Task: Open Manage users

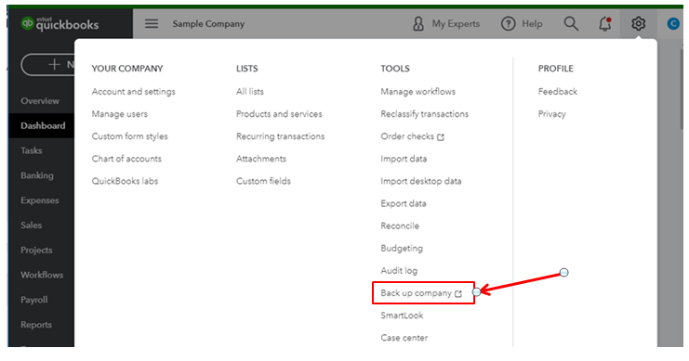Action: click(x=120, y=113)
